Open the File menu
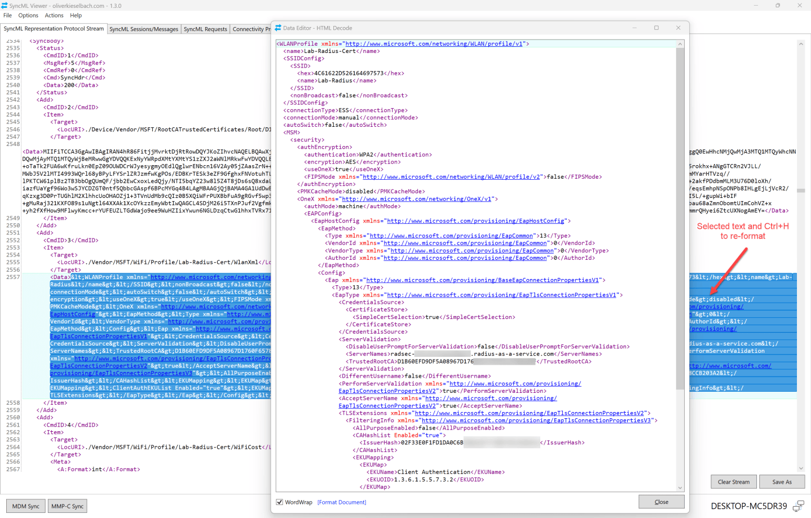Image resolution: width=811 pixels, height=518 pixels. click(x=7, y=15)
